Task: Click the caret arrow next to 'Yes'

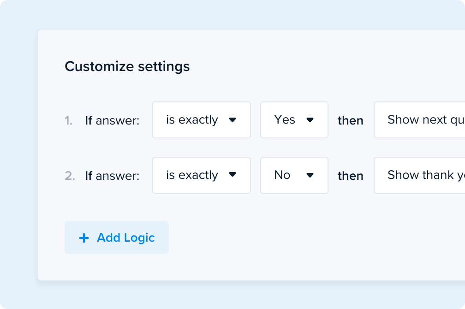Action: click(x=310, y=120)
